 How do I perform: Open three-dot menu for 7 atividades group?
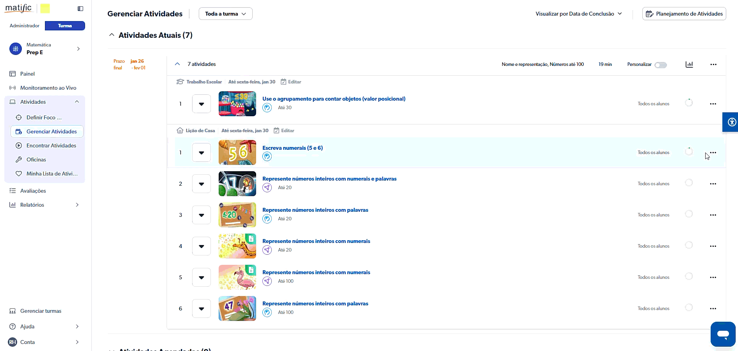[x=713, y=64]
